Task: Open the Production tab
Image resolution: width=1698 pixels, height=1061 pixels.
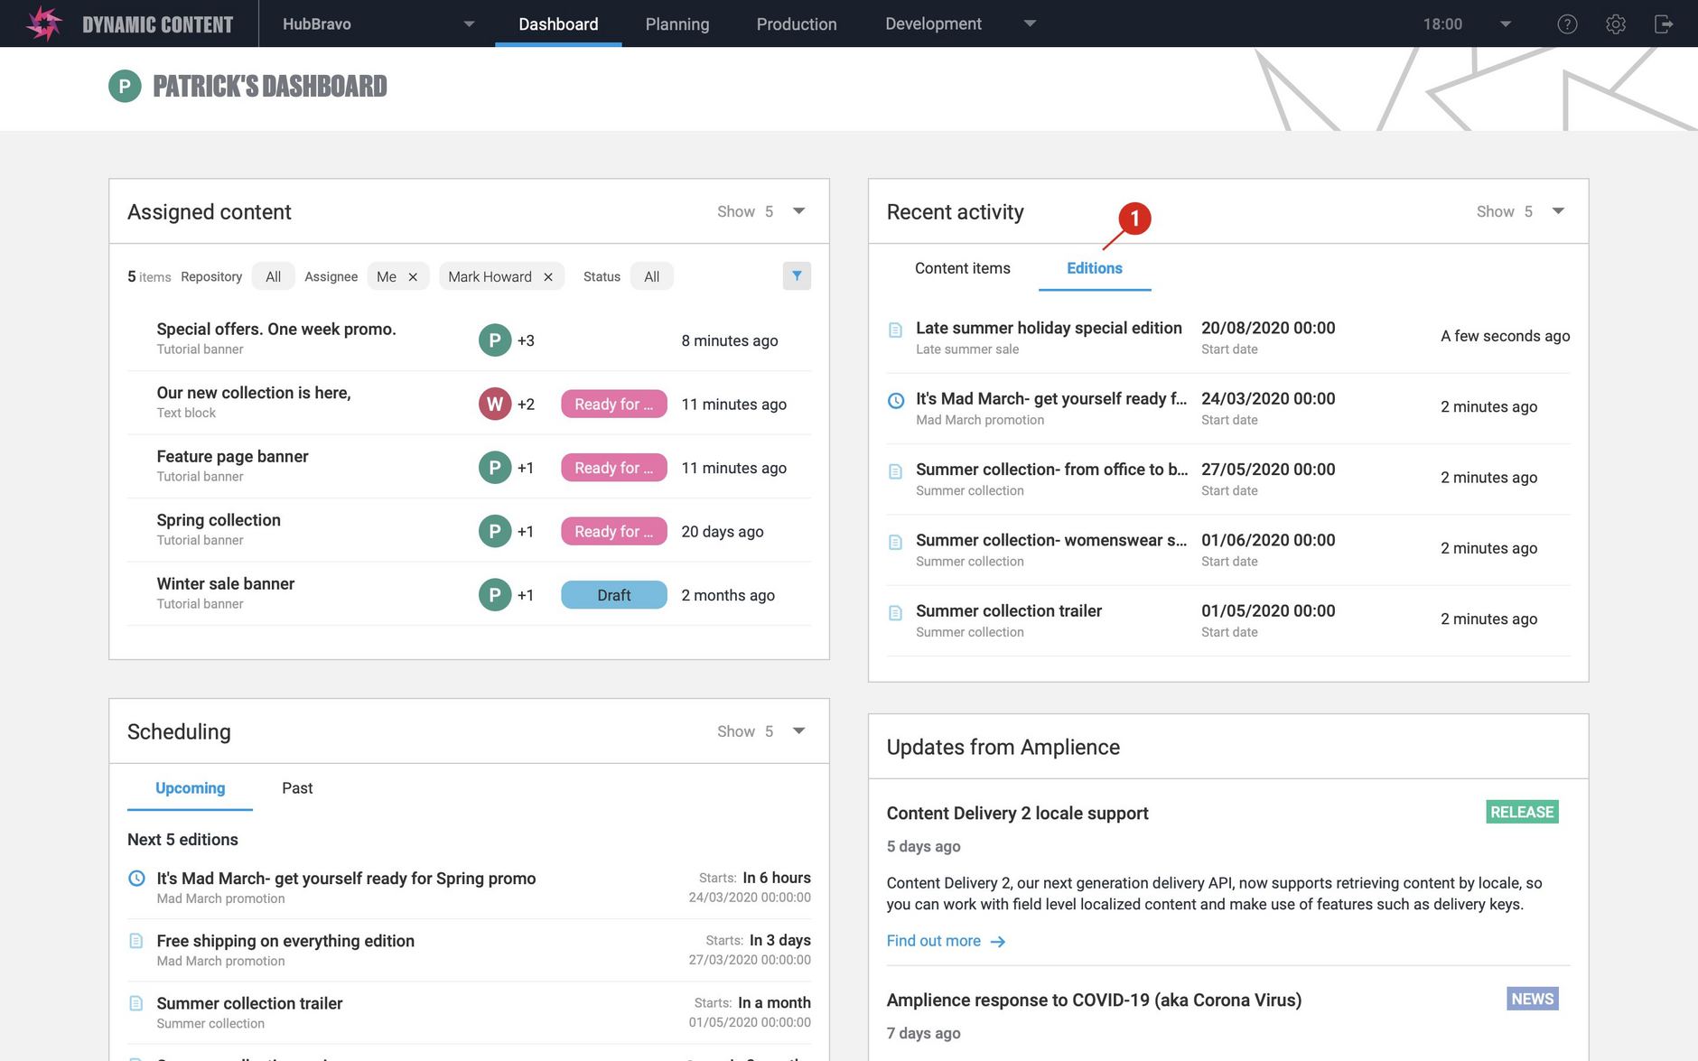Action: click(x=797, y=24)
